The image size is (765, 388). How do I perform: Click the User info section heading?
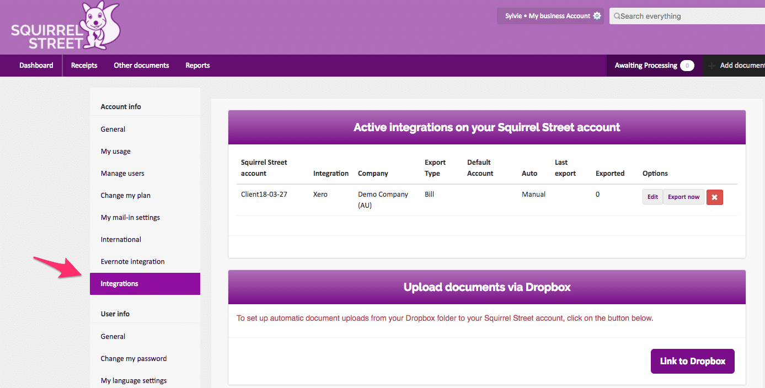tap(115, 314)
